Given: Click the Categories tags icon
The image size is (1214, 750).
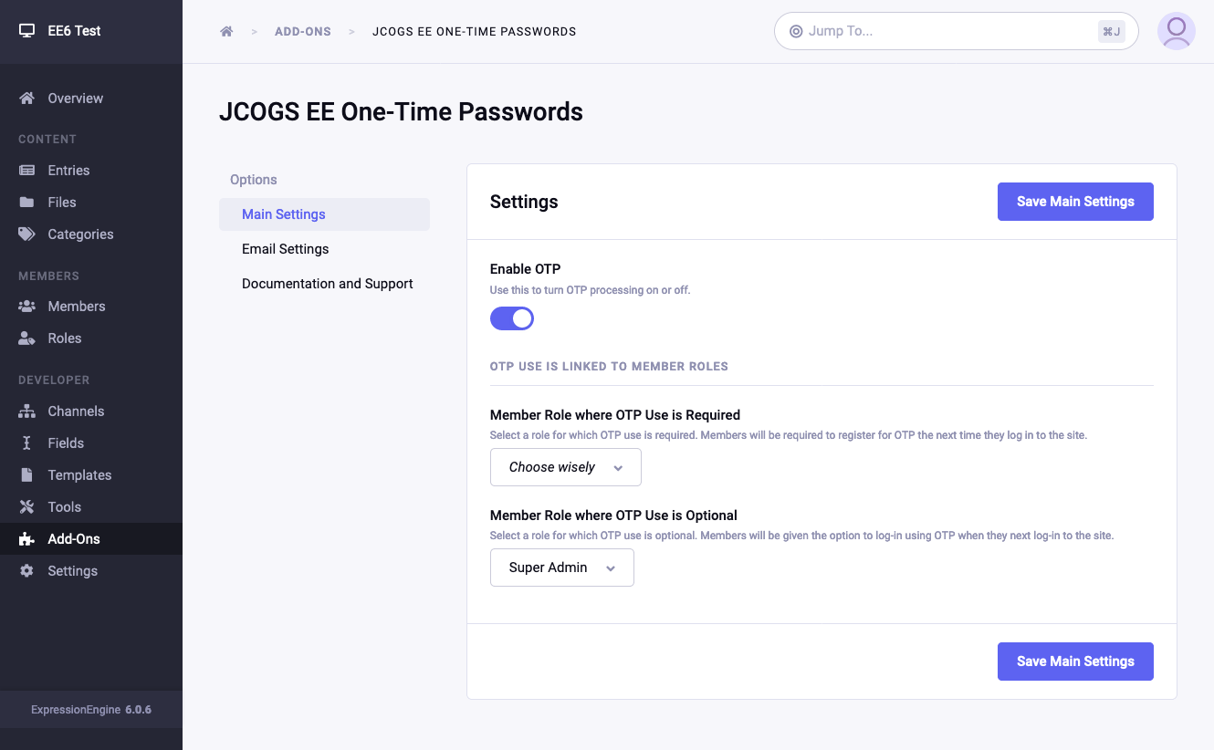Looking at the screenshot, I should (x=26, y=234).
